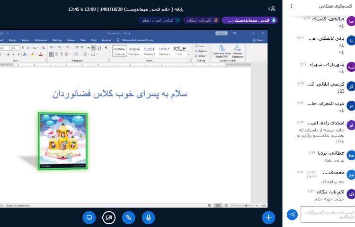Open the View tab

coord(83,40)
